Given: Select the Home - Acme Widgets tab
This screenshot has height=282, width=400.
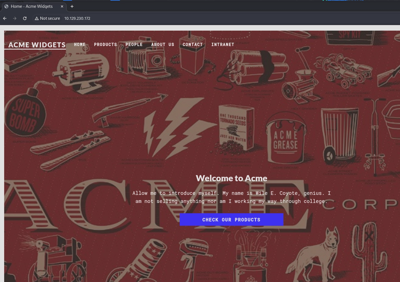Looking at the screenshot, I should point(34,6).
